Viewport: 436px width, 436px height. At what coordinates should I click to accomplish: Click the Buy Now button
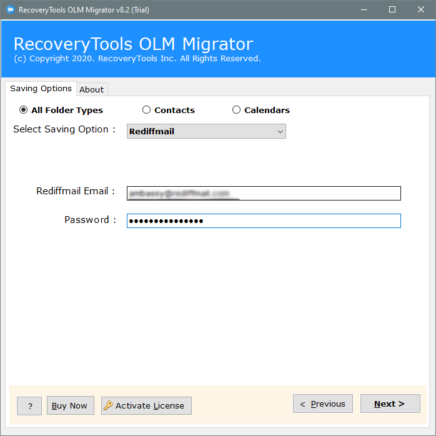click(x=71, y=405)
